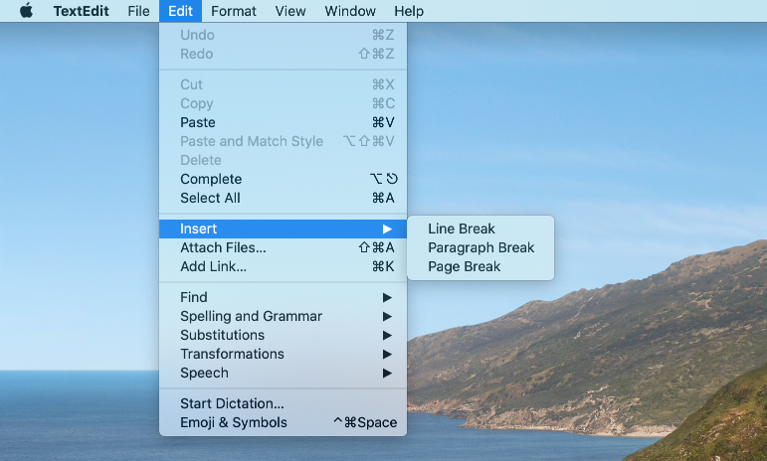Choose Start Dictation… menu item
Image resolution: width=767 pixels, height=461 pixels.
tap(283, 403)
